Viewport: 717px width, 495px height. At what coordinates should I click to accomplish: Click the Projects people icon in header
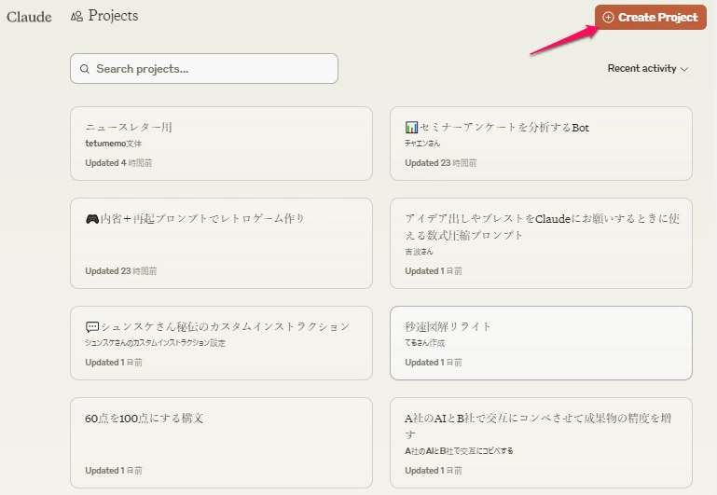click(x=76, y=17)
